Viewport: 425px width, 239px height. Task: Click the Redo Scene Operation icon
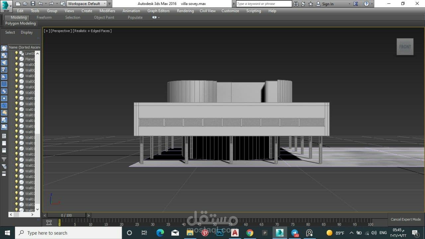51,4
